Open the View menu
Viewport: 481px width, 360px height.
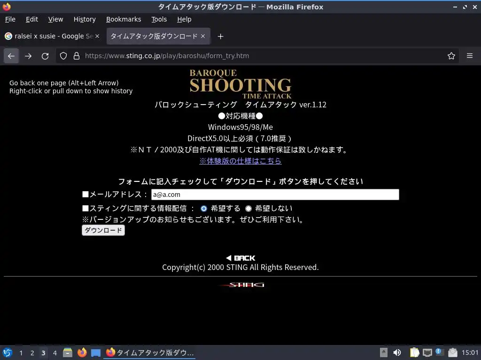55,19
